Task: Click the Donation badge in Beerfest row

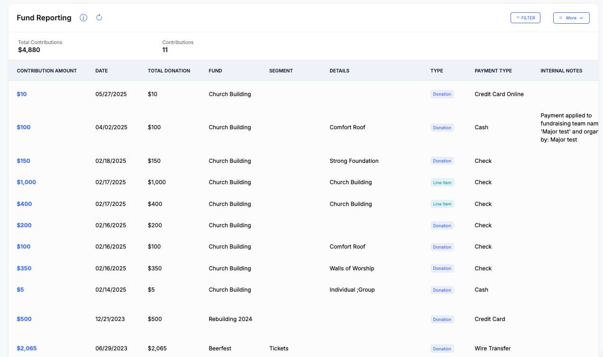Action: [x=442, y=348]
